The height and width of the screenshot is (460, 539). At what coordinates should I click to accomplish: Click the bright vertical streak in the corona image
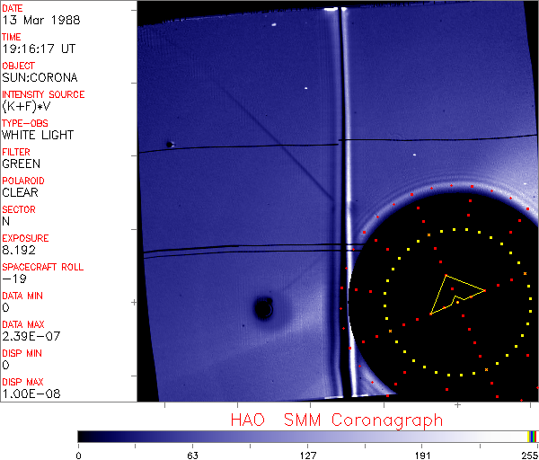click(338, 180)
